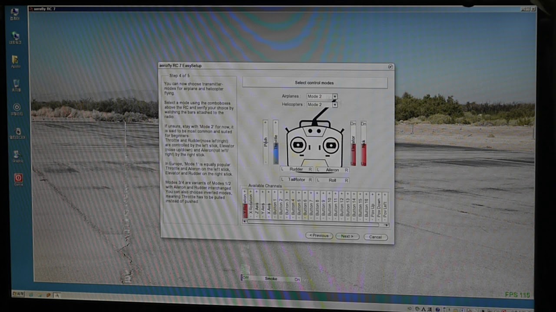Click the Nick vertical bar

364,143
